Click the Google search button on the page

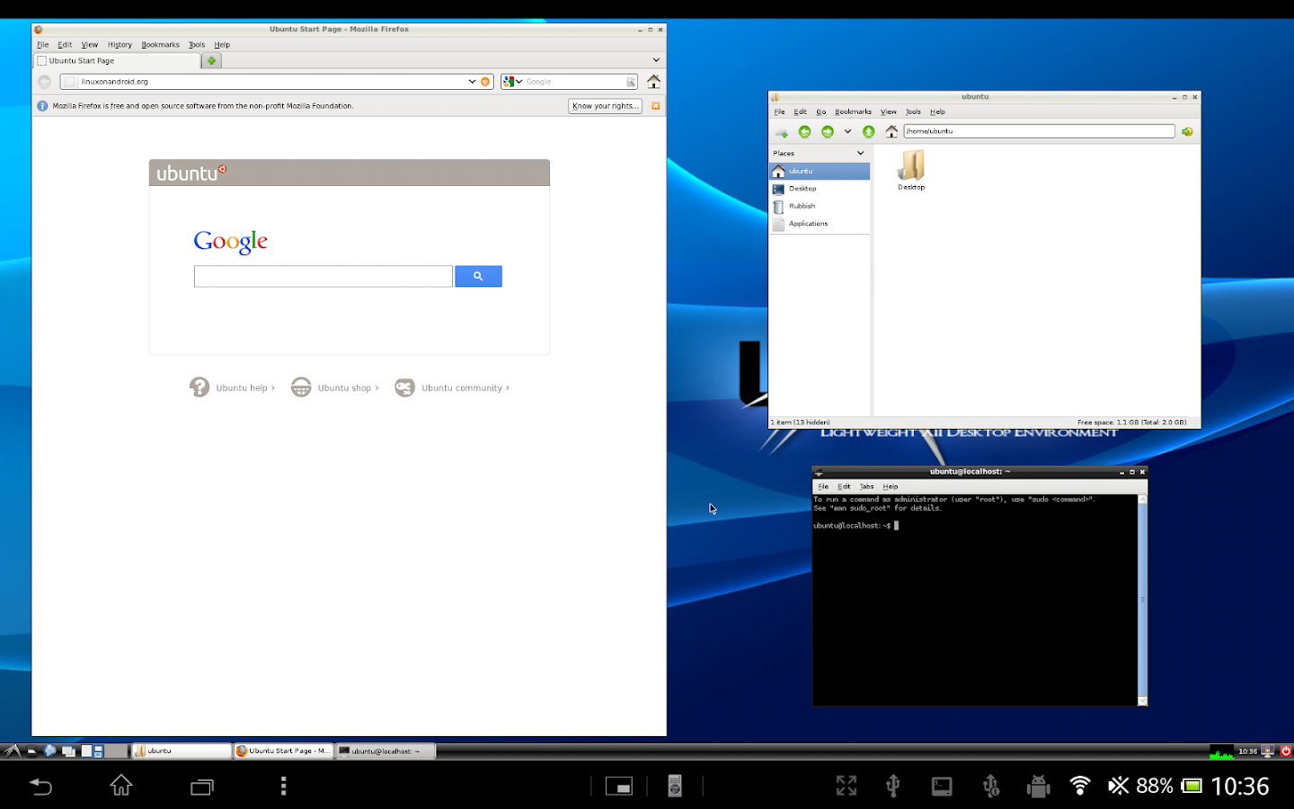pos(478,276)
